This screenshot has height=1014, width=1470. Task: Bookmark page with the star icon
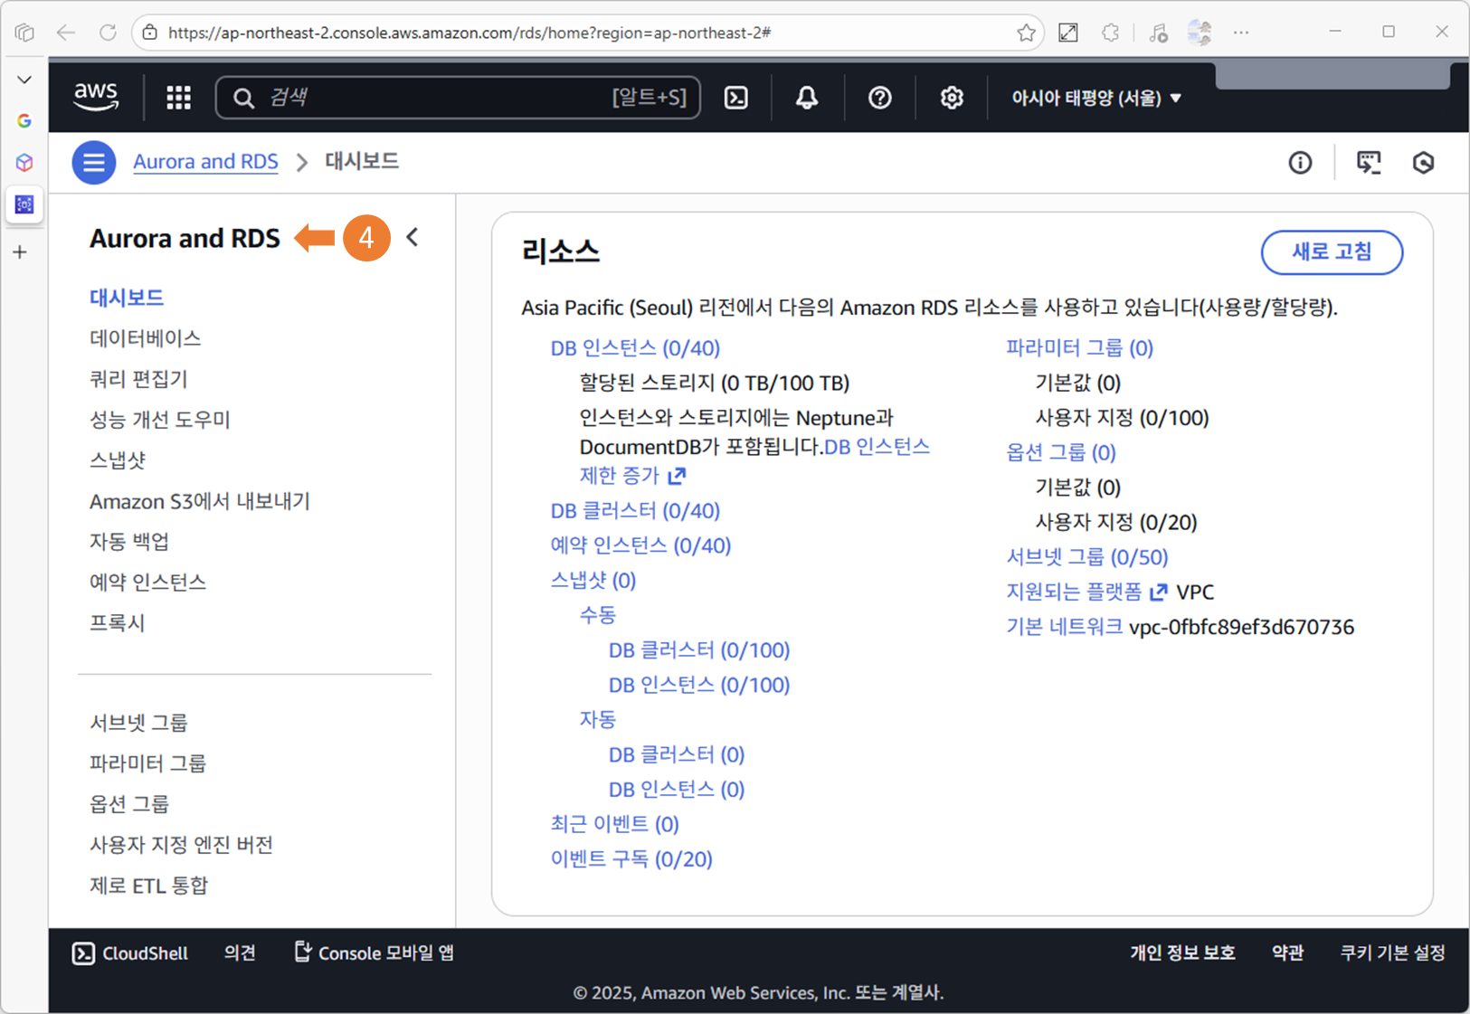pos(1026,33)
